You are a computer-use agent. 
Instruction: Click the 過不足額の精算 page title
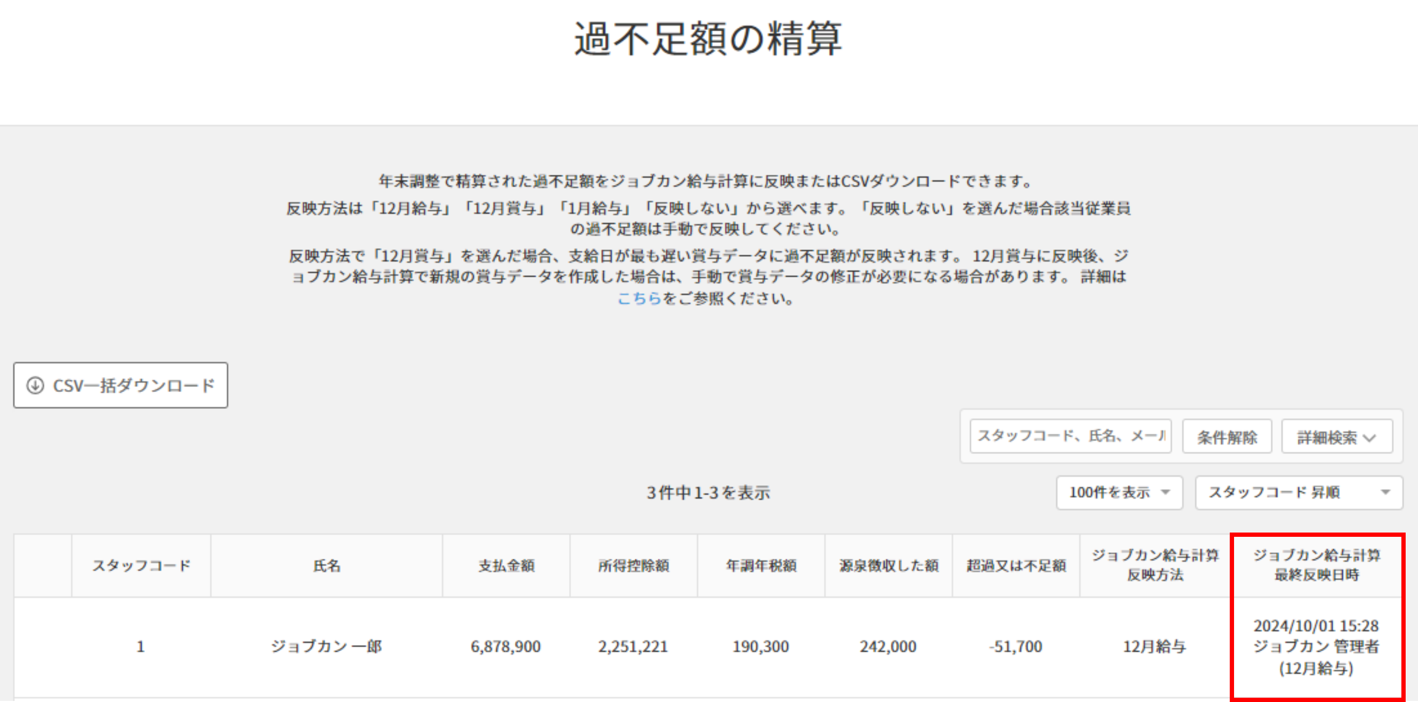click(x=708, y=39)
